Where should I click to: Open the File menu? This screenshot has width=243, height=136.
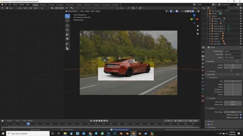tap(6, 5)
